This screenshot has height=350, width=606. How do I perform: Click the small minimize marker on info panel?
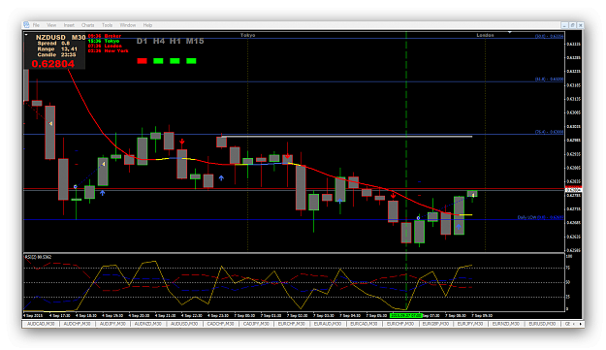point(26,35)
